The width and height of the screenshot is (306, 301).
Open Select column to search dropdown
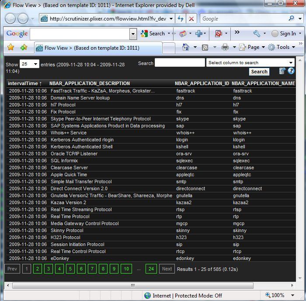point(250,63)
